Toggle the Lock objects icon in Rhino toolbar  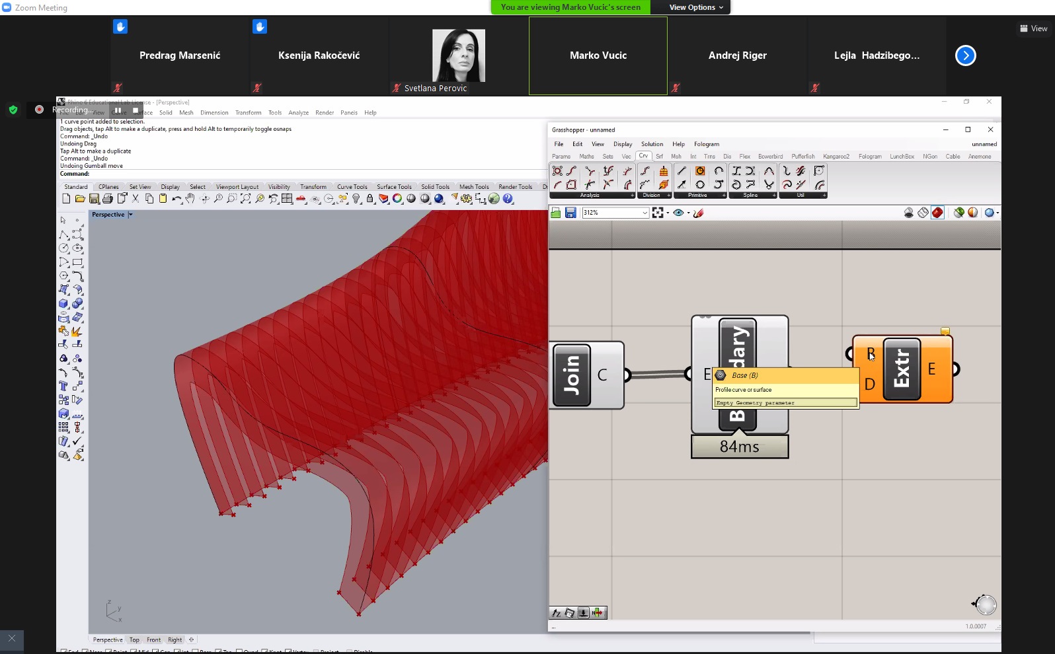[x=370, y=198]
